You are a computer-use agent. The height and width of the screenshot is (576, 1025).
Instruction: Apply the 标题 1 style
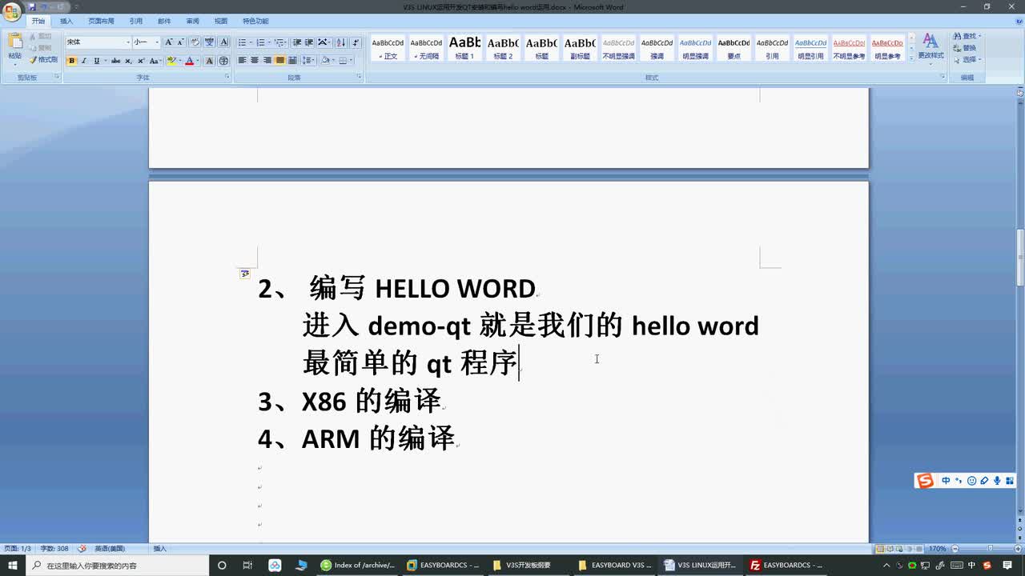point(465,49)
